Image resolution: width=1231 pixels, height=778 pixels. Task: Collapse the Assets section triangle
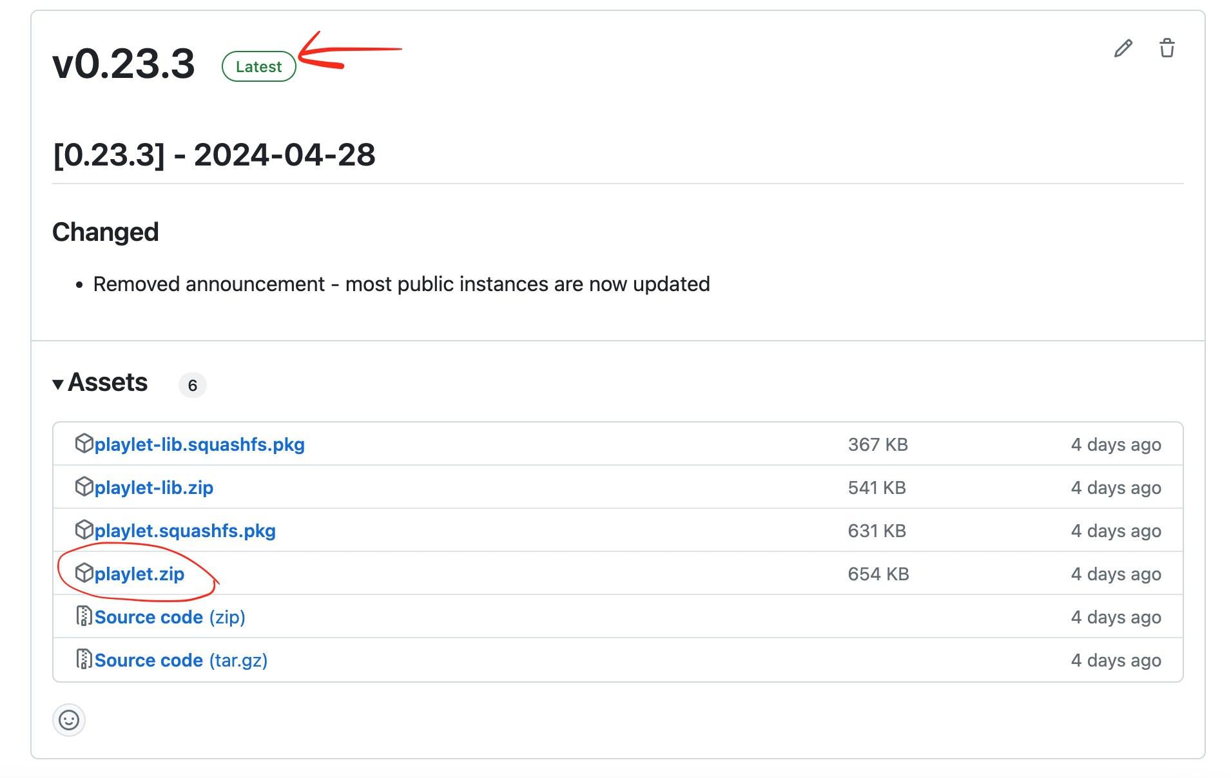[58, 384]
